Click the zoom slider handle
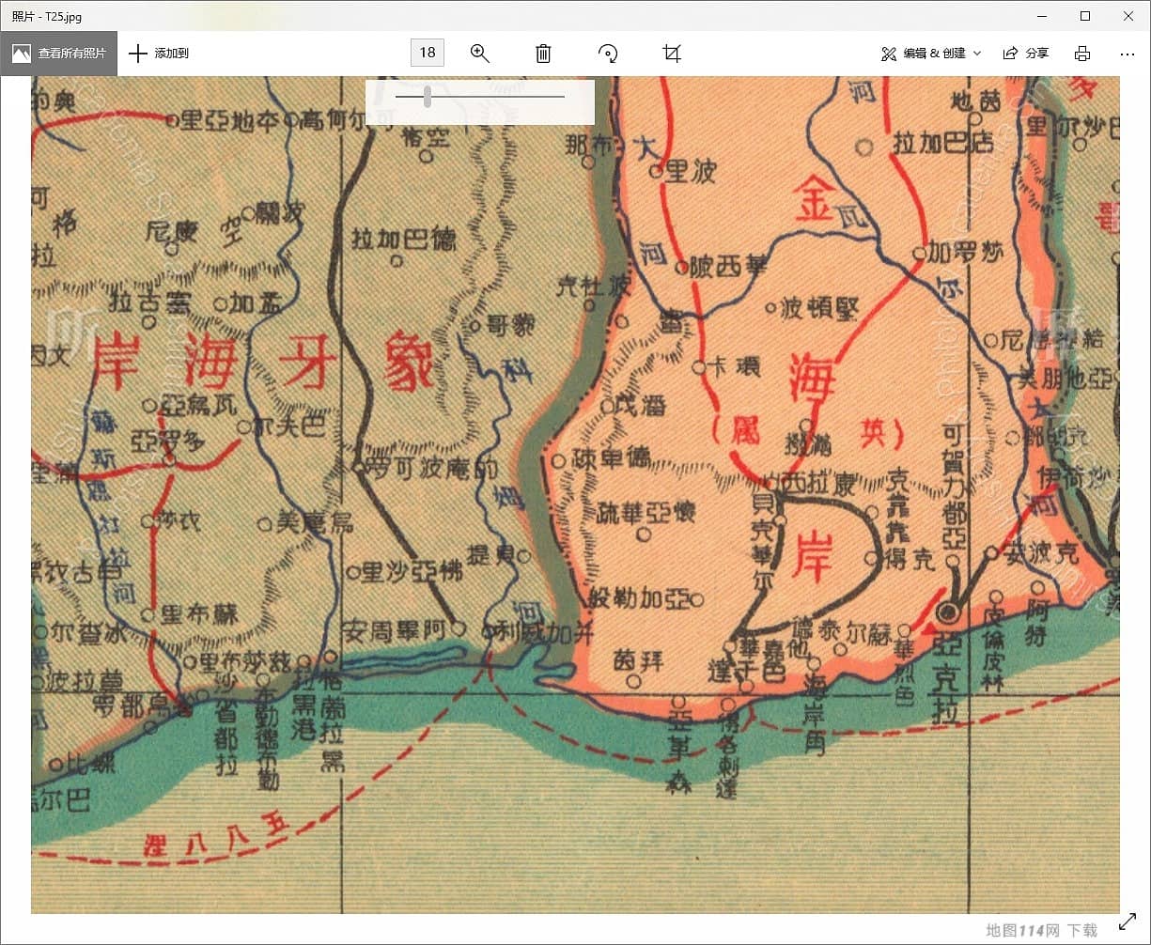This screenshot has width=1151, height=945. tap(428, 96)
